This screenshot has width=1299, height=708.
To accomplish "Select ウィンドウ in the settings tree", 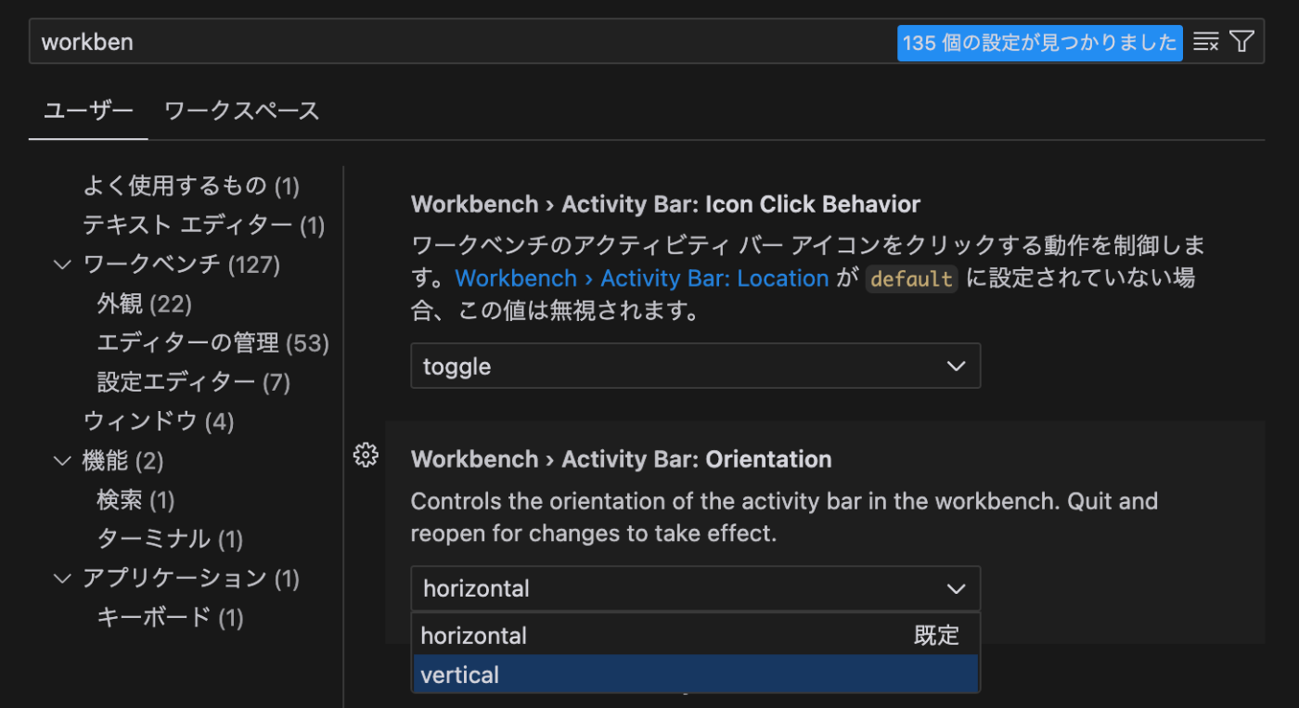I will (158, 421).
